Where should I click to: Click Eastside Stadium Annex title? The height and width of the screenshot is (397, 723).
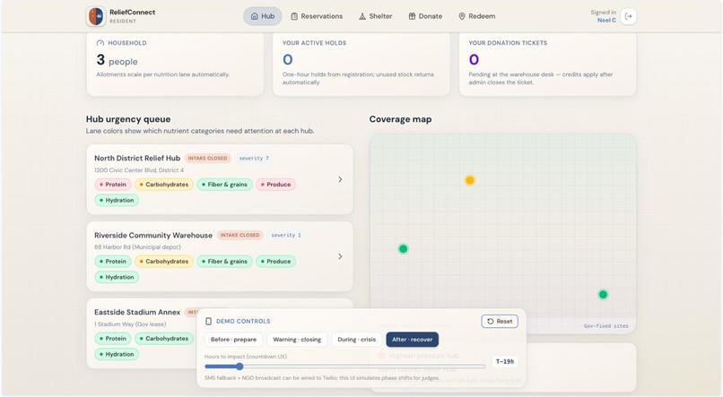137,312
